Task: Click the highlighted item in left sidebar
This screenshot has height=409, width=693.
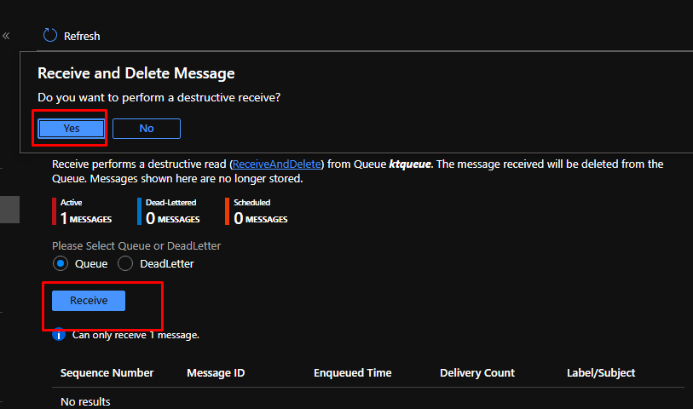Action: (x=9, y=210)
